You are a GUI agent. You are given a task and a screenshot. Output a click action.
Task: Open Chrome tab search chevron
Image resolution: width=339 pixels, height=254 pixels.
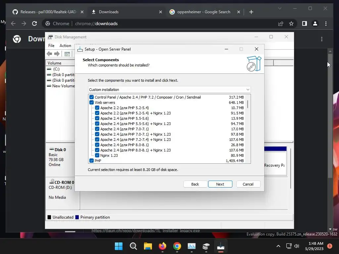(279, 8)
